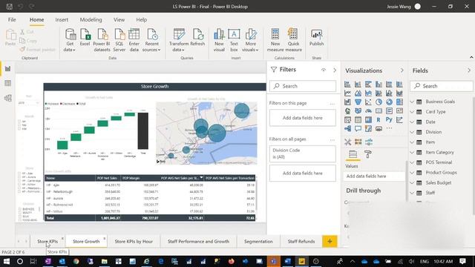This screenshot has width=475, height=267.
Task: Toggle Filters pane visibility eye icon
Action: [324, 70]
